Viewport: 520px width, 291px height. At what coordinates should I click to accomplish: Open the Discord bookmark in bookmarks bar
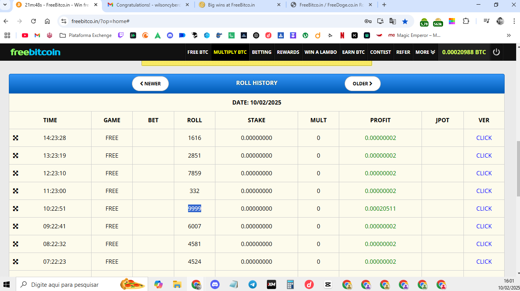click(170, 35)
